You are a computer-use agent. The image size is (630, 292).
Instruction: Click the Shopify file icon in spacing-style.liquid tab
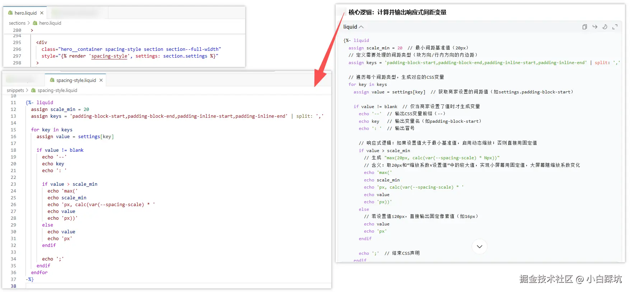click(52, 80)
